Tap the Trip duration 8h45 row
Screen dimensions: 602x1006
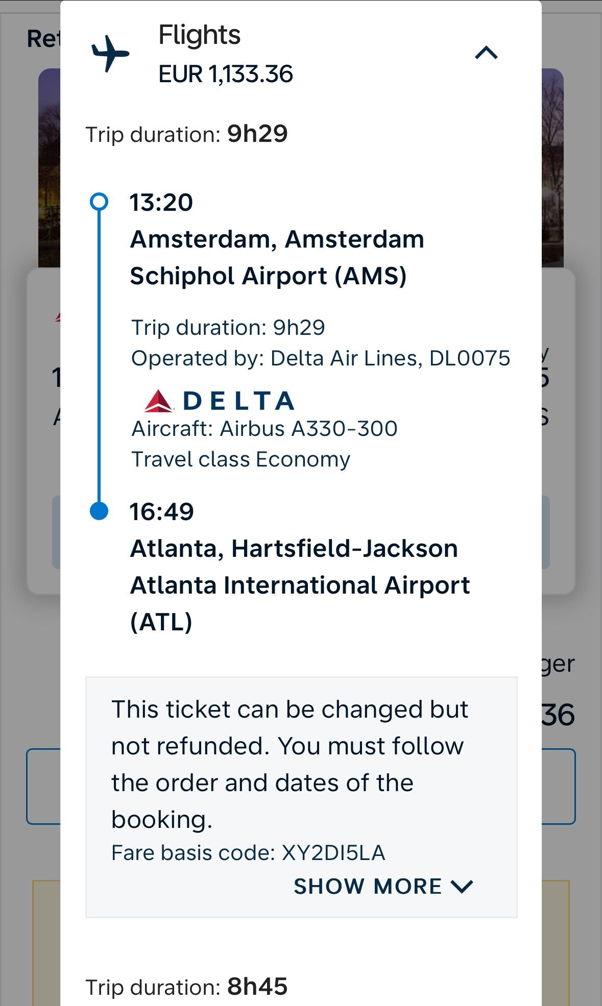click(186, 987)
